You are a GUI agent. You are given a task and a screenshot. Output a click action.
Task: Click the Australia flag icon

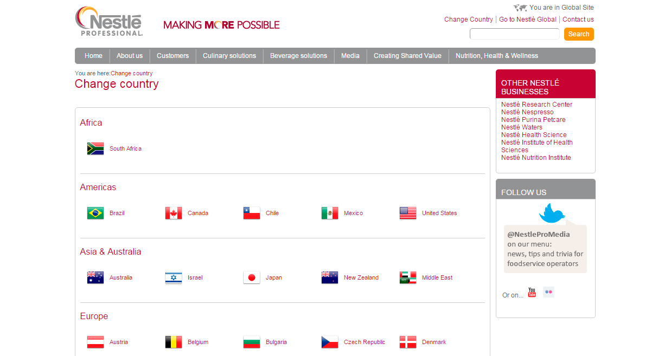pyautogui.click(x=95, y=277)
